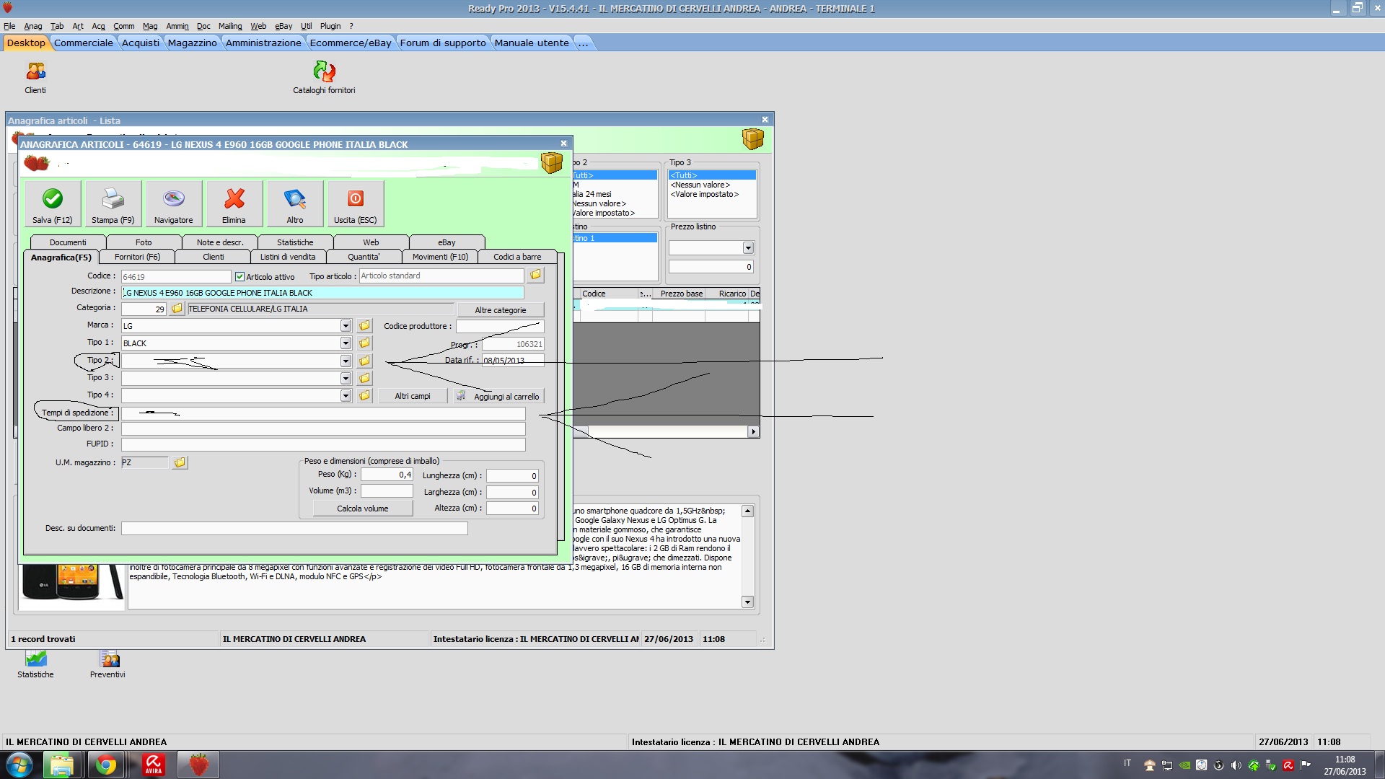Switch to Listini di vendita tab
Screen dimensions: 1385x779
pyautogui.click(x=288, y=257)
